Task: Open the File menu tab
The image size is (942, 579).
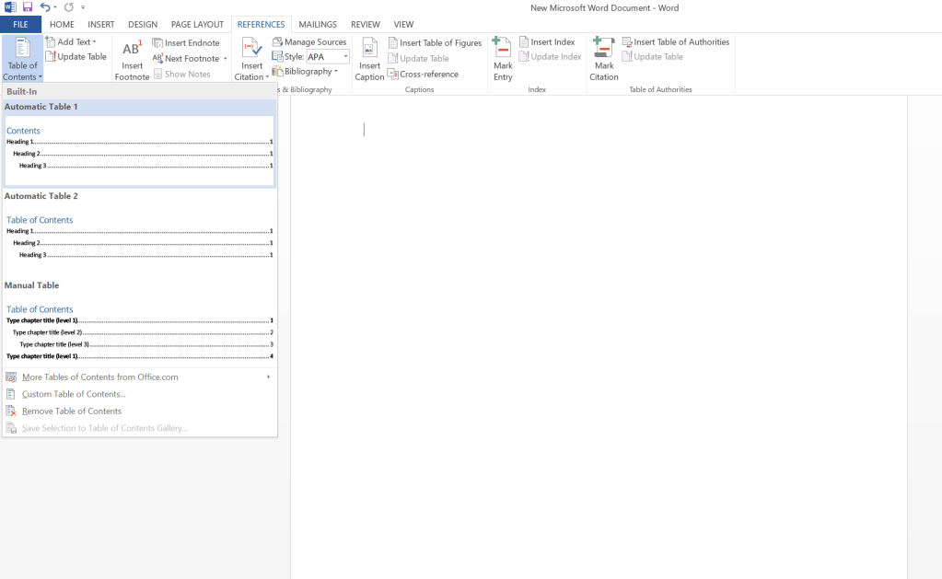Action: point(20,25)
